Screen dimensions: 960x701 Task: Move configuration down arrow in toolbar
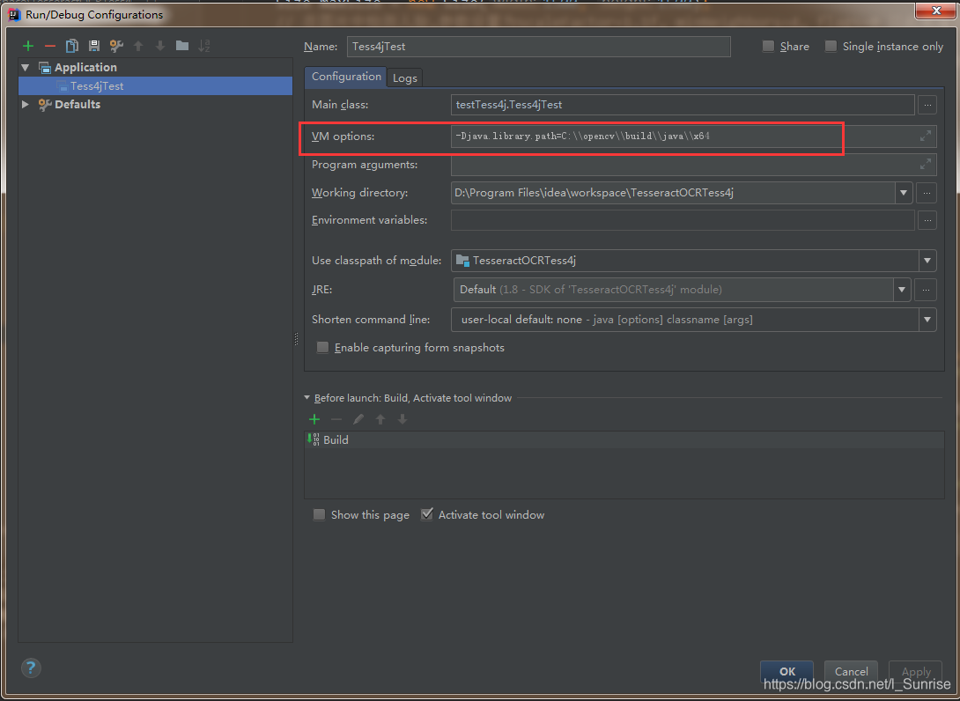(160, 46)
